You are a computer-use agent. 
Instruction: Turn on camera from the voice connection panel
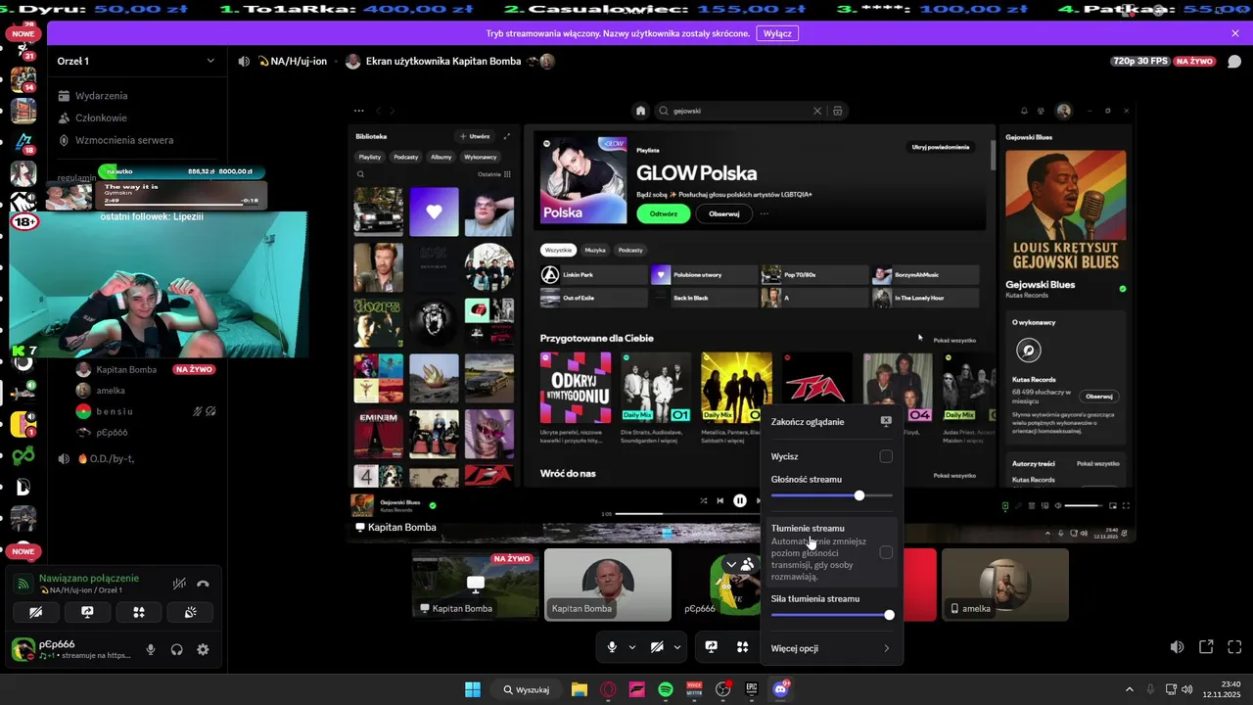click(36, 612)
